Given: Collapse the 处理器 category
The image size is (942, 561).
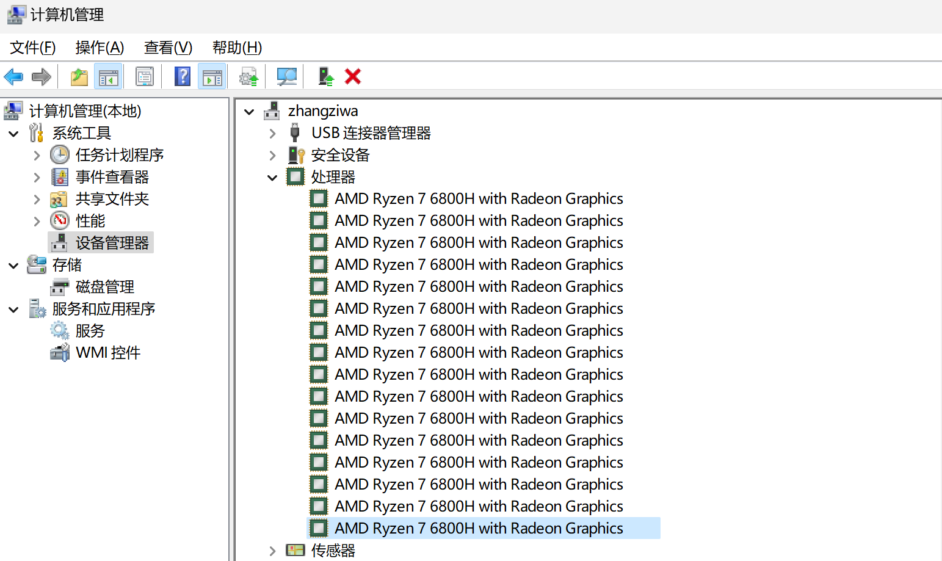Looking at the screenshot, I should click(x=272, y=178).
